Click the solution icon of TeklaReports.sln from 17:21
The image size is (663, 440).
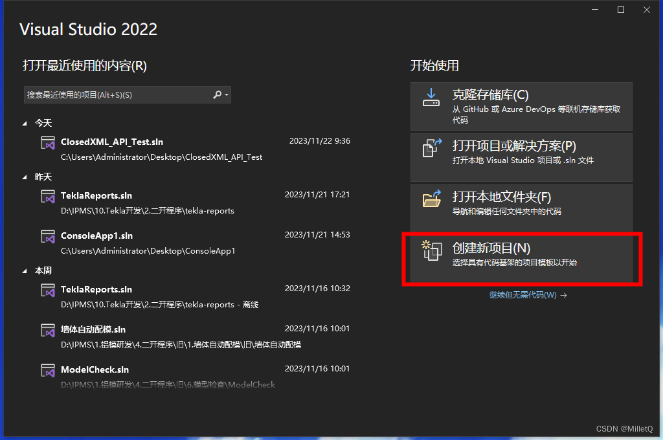coord(48,197)
